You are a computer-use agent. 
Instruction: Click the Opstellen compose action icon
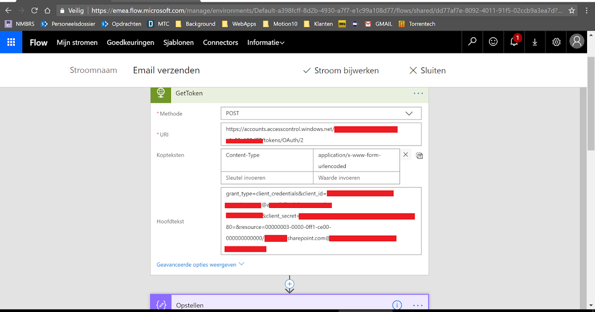(x=161, y=305)
